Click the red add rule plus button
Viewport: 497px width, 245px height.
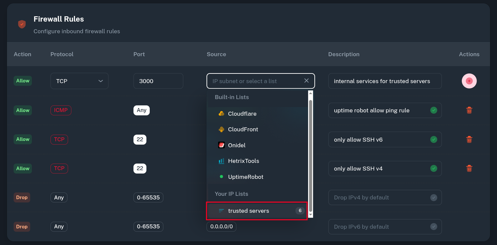[x=469, y=81]
